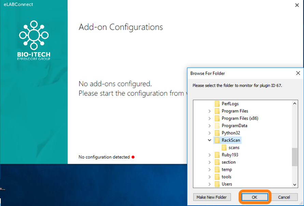Screen dimensions: 304x206
Task: Expand the Program Files folder
Action: pos(209,111)
